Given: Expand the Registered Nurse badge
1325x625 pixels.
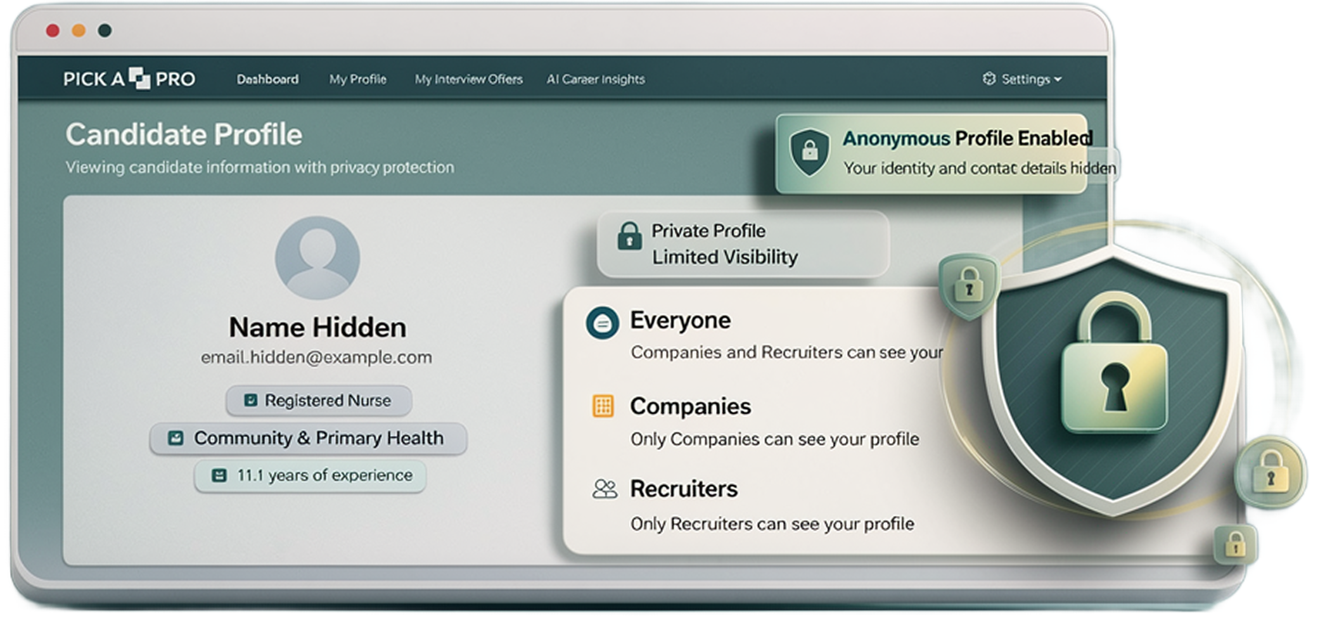Looking at the screenshot, I should coord(319,400).
